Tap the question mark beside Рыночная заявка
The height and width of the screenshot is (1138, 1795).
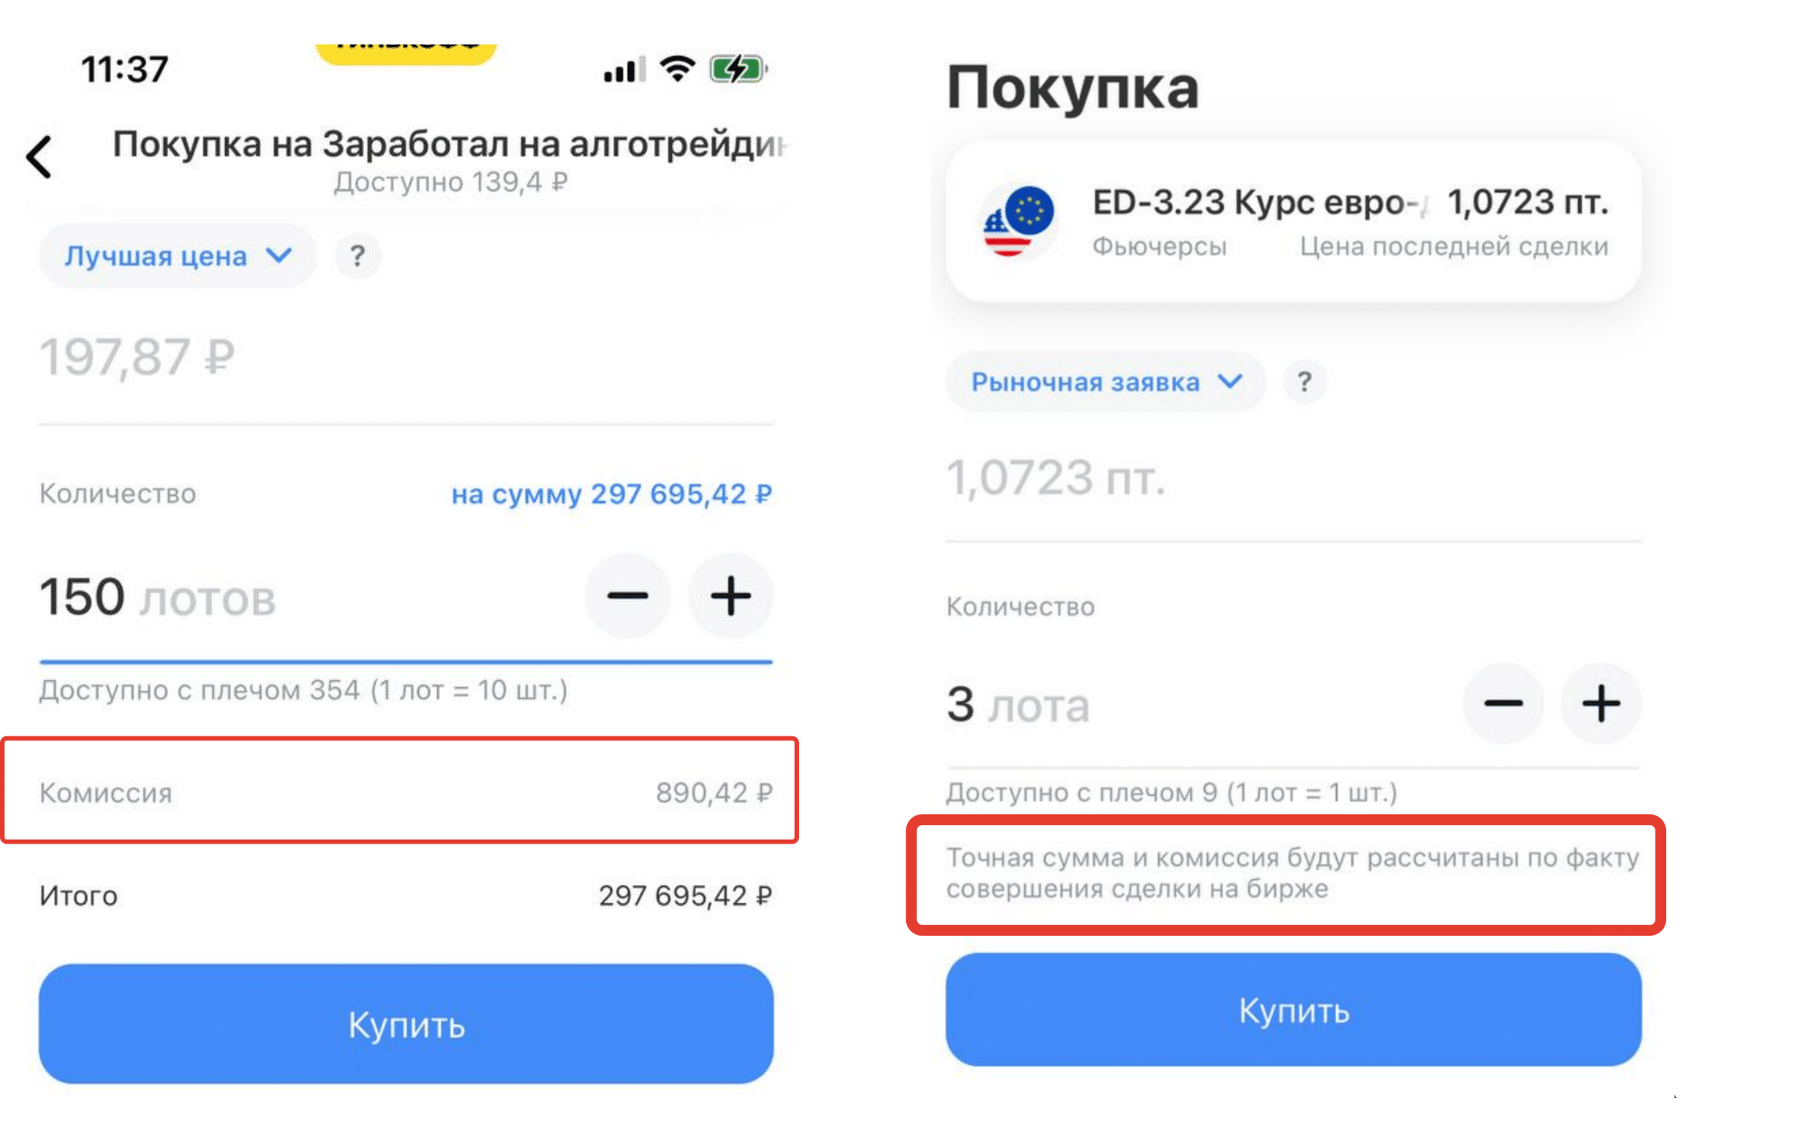point(1303,382)
